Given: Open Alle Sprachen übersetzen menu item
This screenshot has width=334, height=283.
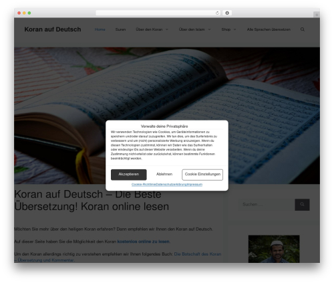Looking at the screenshot, I should (269, 29).
